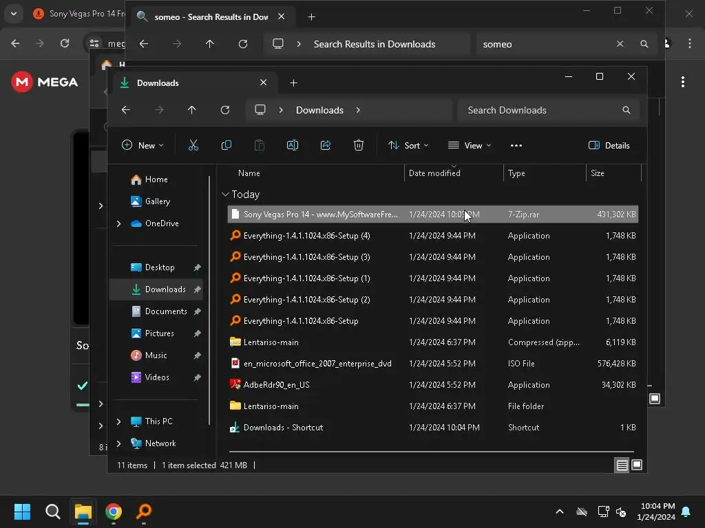The height and width of the screenshot is (528, 705).
Task: Expand Network in navigation pane
Action: pyautogui.click(x=118, y=443)
